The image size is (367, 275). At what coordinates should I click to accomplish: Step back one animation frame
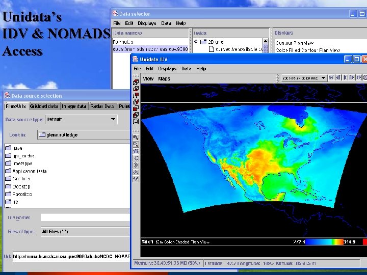(x=338, y=77)
